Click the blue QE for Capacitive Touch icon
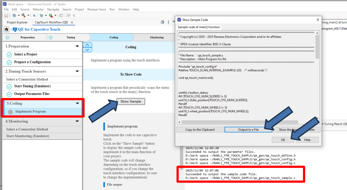 coord(15,29)
